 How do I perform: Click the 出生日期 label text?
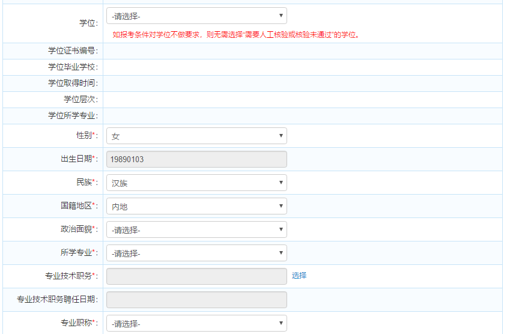click(x=74, y=159)
